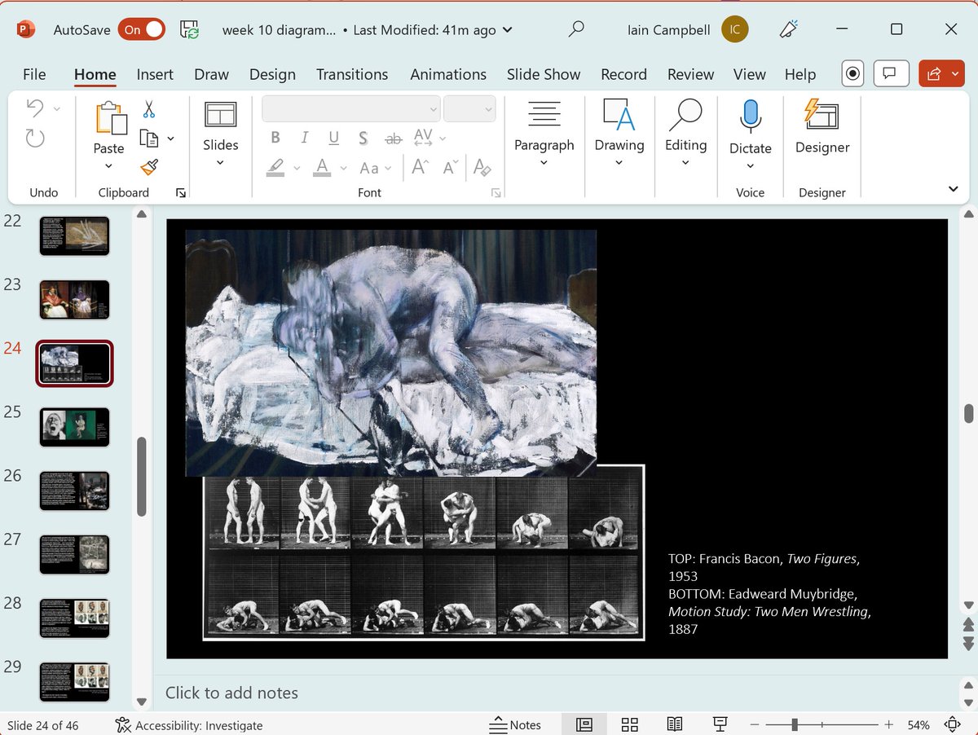
Task: Click the Character Spacing icon
Action: tap(424, 138)
